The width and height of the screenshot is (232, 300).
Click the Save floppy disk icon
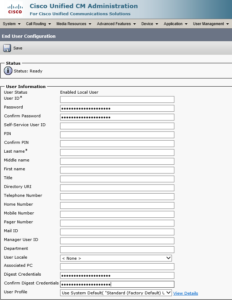point(7,48)
